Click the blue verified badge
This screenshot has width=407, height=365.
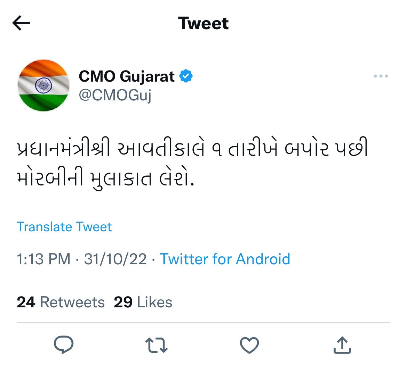coord(186,76)
